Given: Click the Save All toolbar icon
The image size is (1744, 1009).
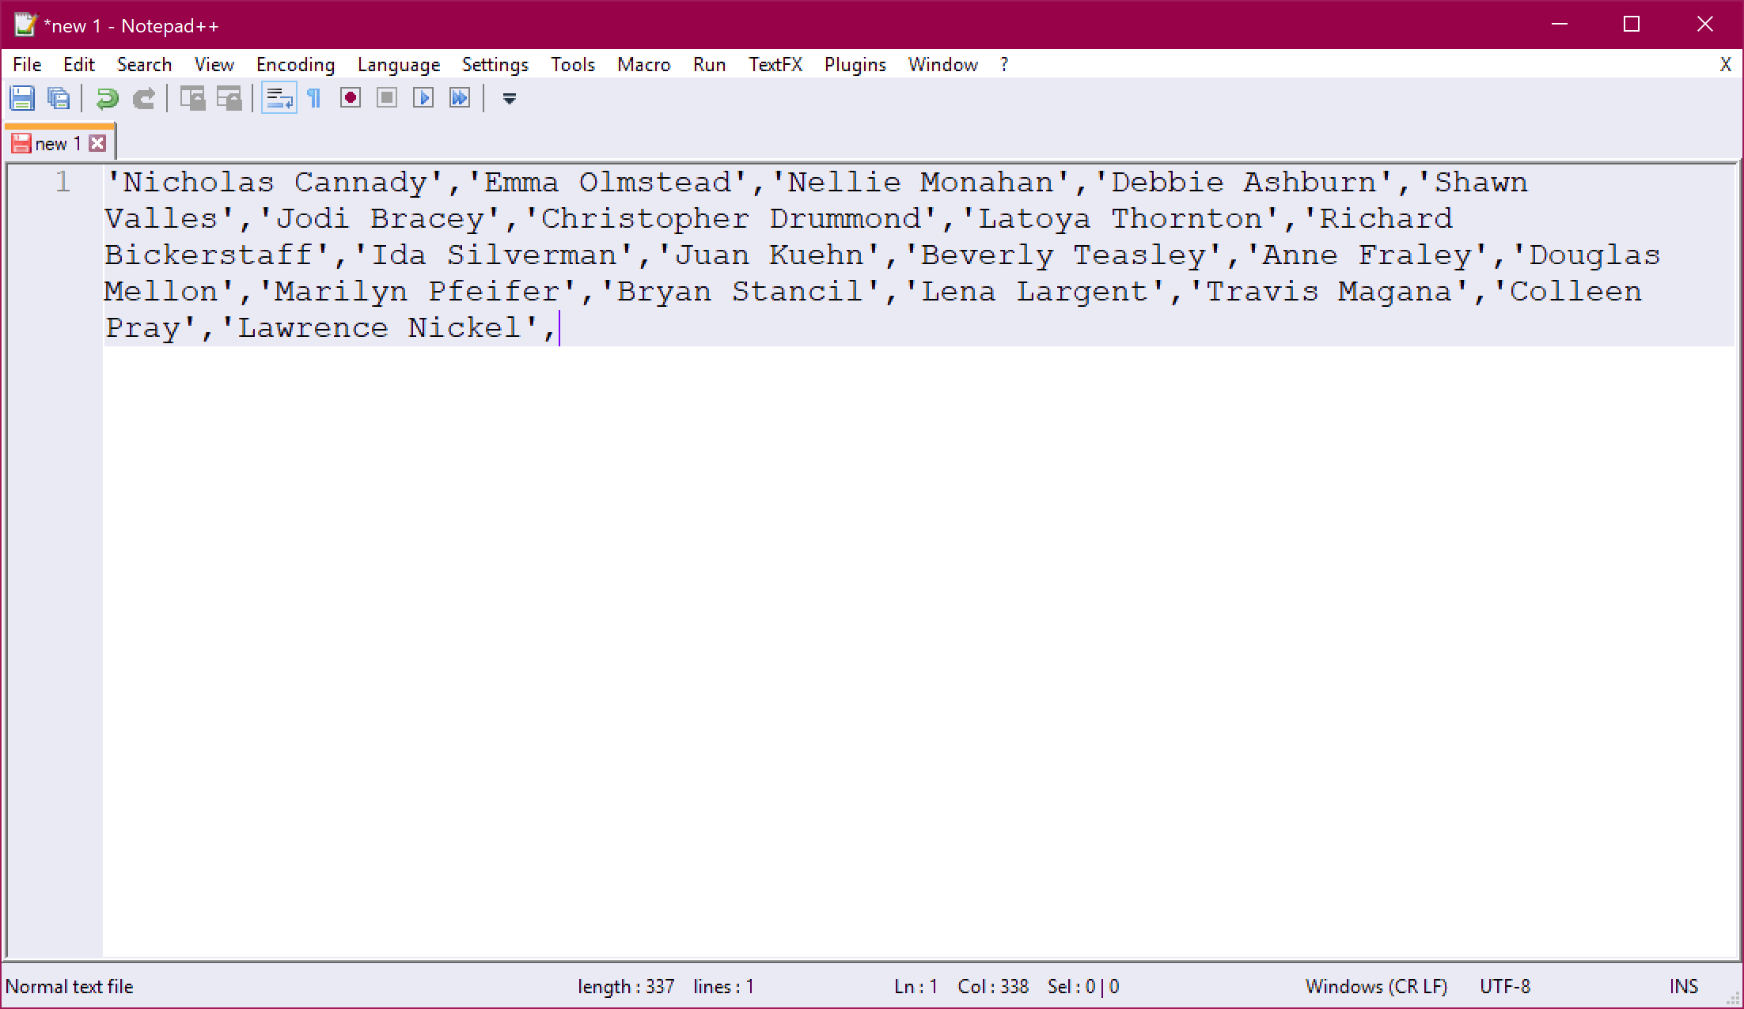Looking at the screenshot, I should (59, 98).
